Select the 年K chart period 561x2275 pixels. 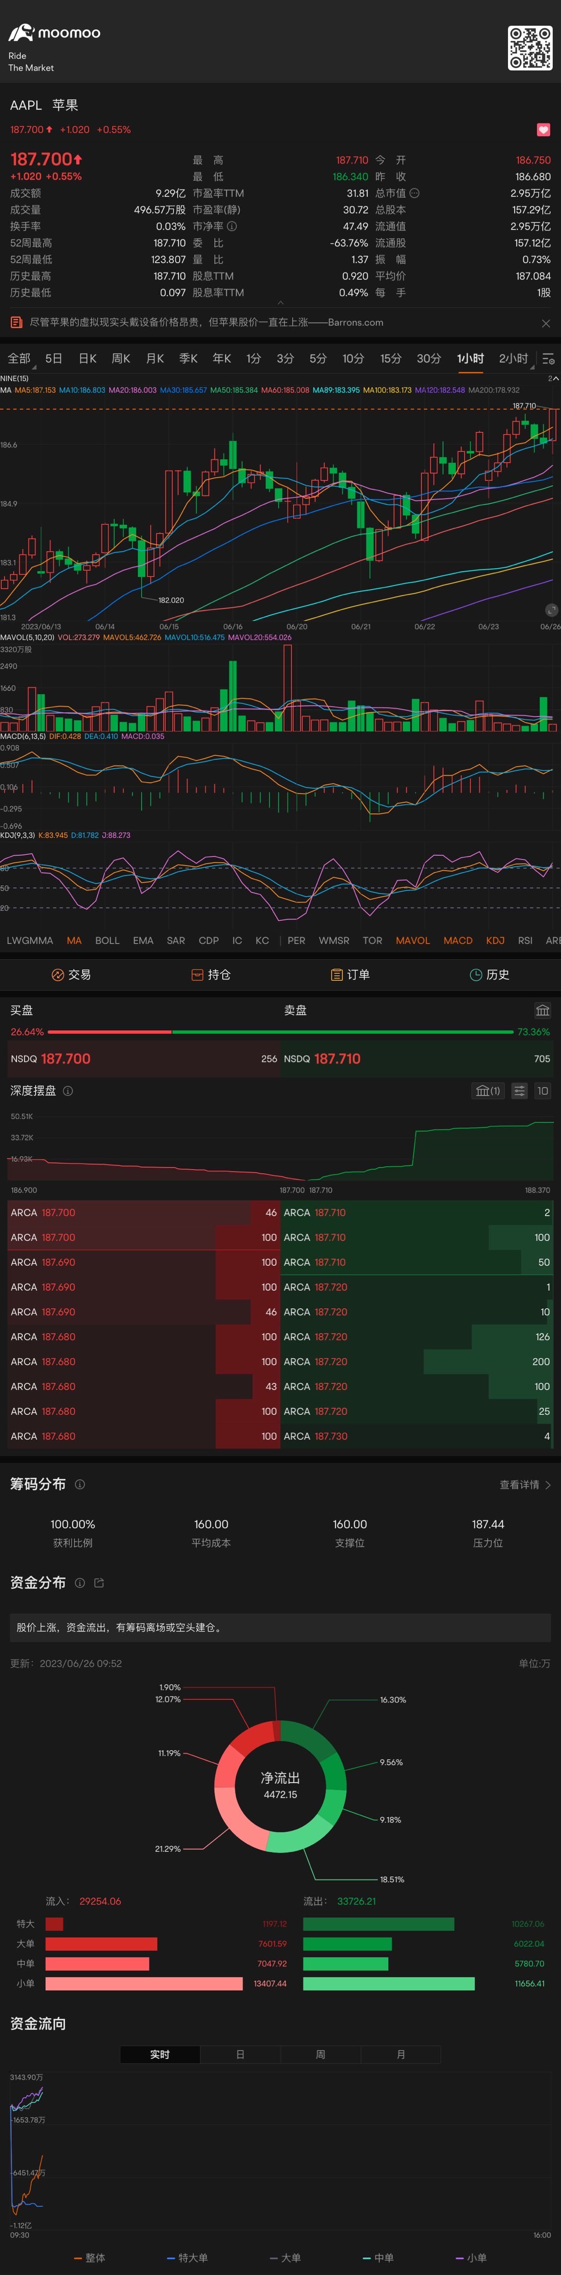tap(222, 359)
